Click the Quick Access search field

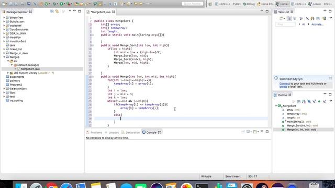tap(192, 4)
